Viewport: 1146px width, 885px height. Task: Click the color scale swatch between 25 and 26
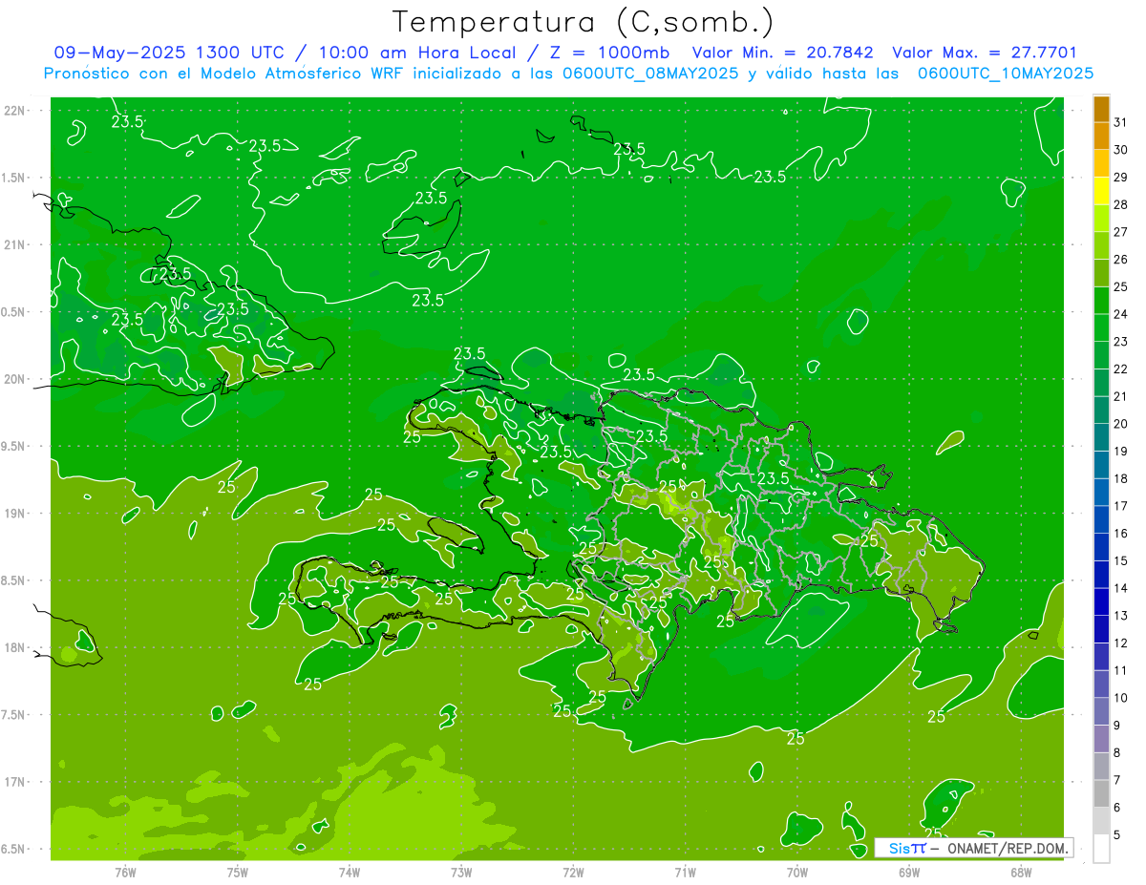point(1101,273)
